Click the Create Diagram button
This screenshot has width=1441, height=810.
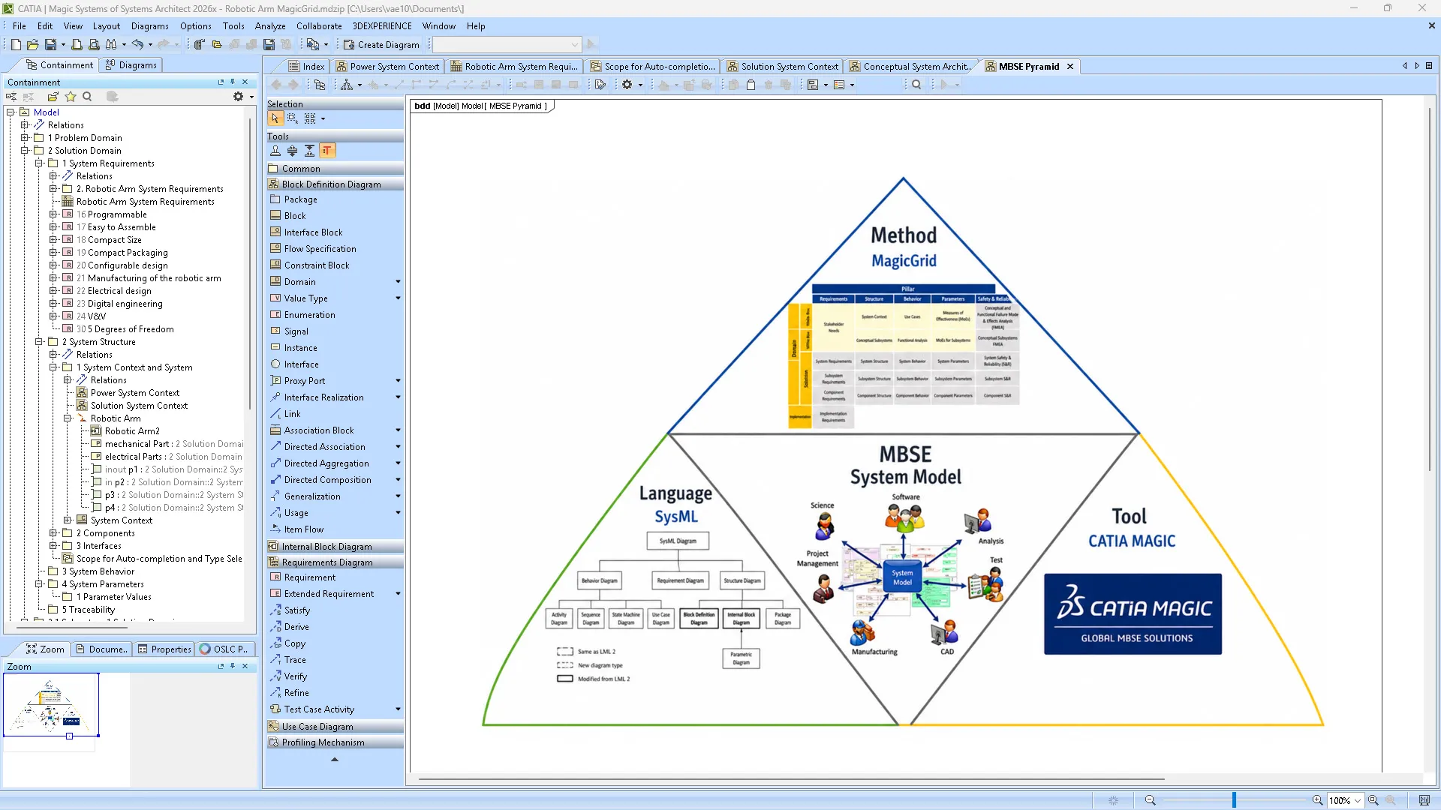pos(381,45)
